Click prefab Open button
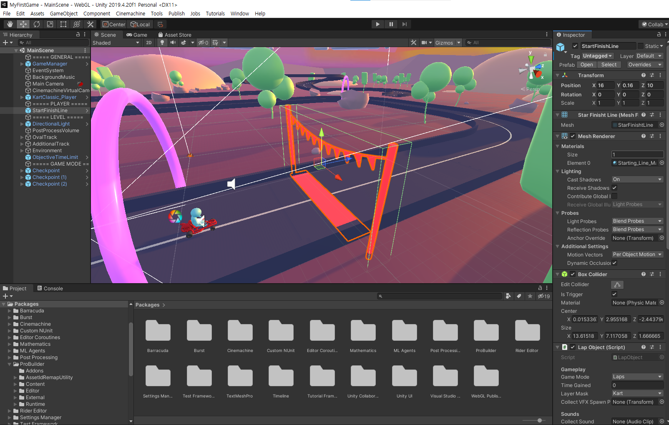 coord(586,65)
